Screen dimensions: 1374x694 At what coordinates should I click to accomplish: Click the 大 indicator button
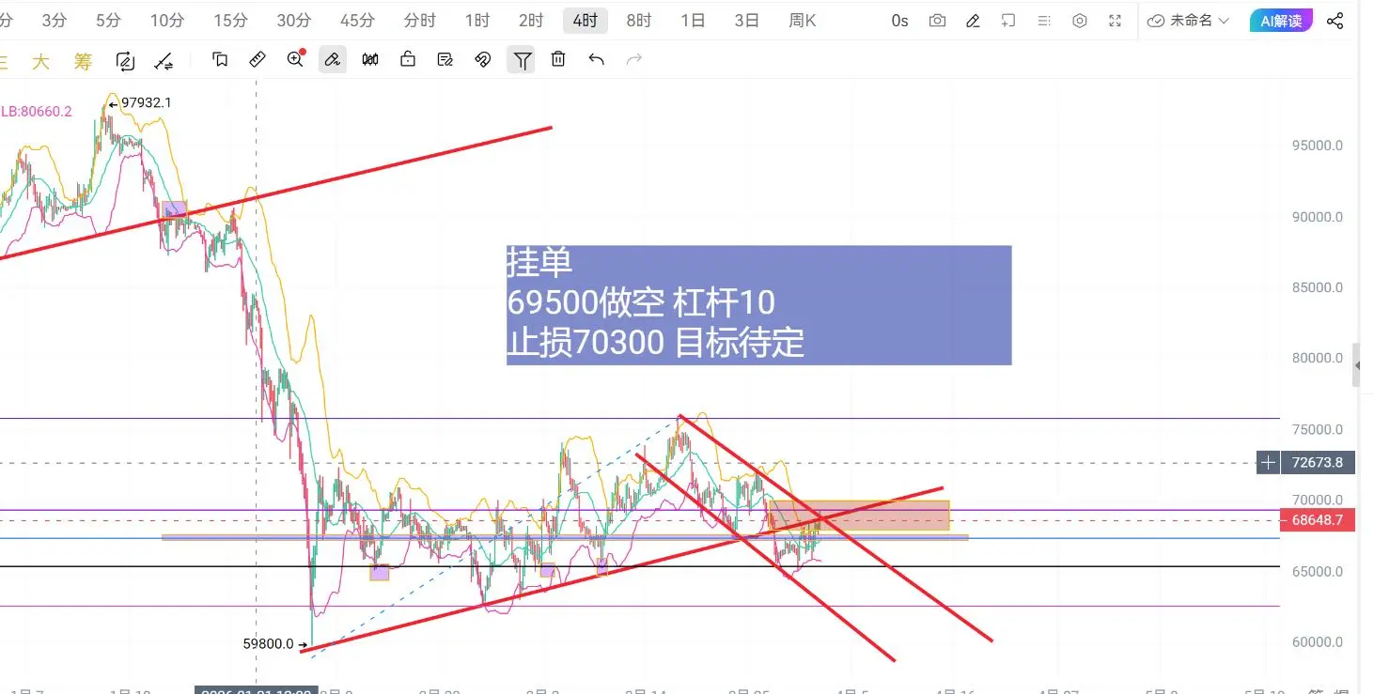[40, 62]
